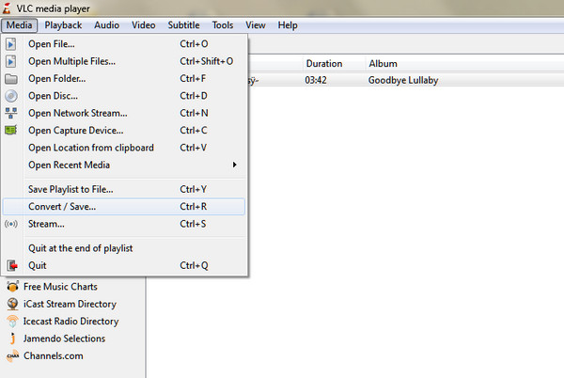The width and height of the screenshot is (564, 378).
Task: Click the Open Folder folder icon
Action: [11, 79]
